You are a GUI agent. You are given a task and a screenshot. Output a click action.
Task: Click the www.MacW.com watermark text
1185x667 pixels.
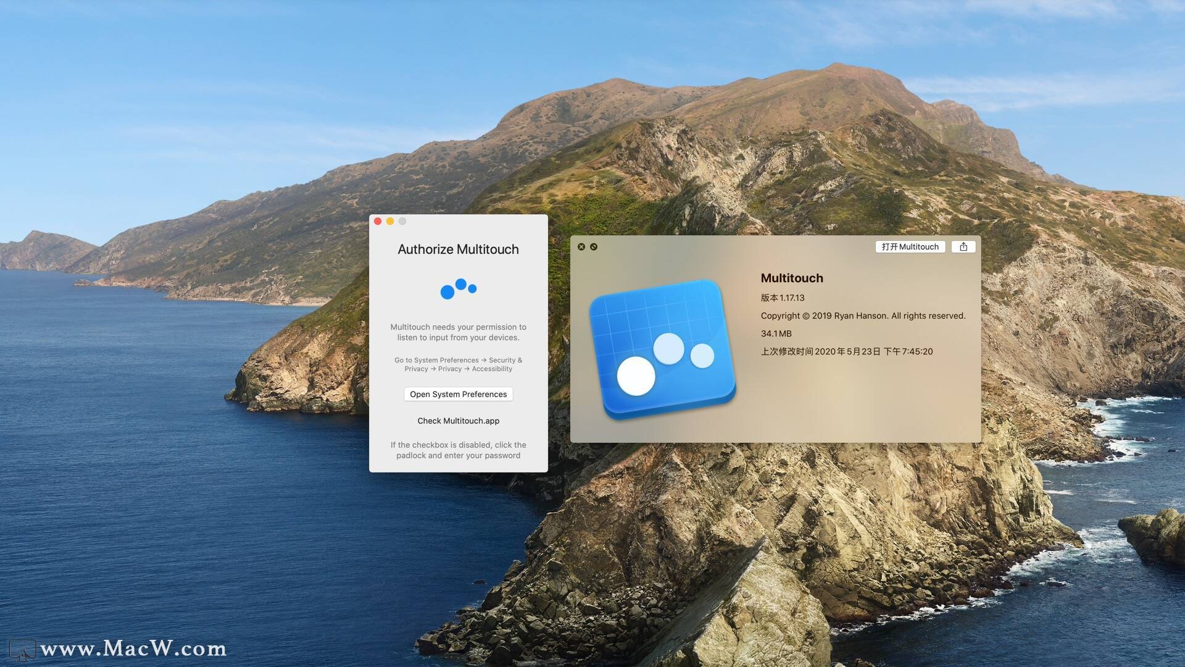click(133, 648)
